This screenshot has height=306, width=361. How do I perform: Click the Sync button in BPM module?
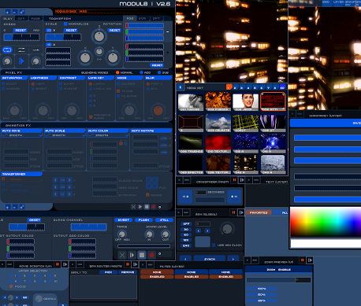[210, 259]
